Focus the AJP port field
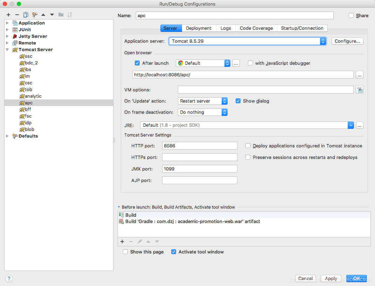375x286 pixels. [200, 180]
